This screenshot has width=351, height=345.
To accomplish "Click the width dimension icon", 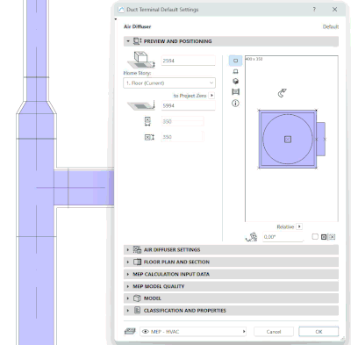I will [147, 121].
